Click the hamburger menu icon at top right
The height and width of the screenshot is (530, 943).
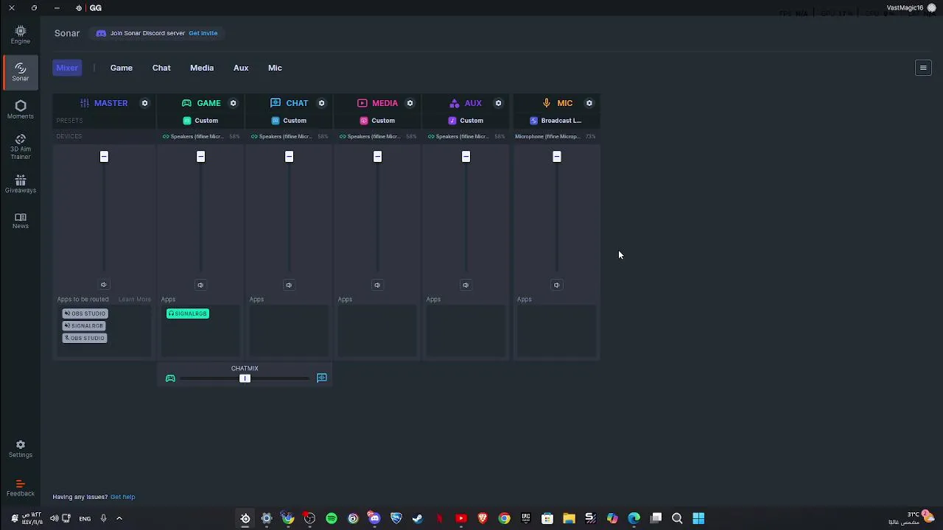[923, 68]
